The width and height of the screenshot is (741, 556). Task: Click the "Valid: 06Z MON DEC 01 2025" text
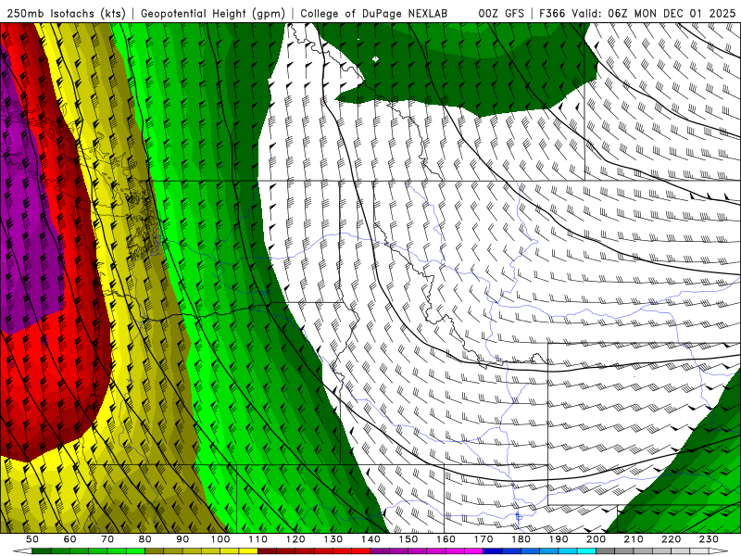[x=653, y=14]
